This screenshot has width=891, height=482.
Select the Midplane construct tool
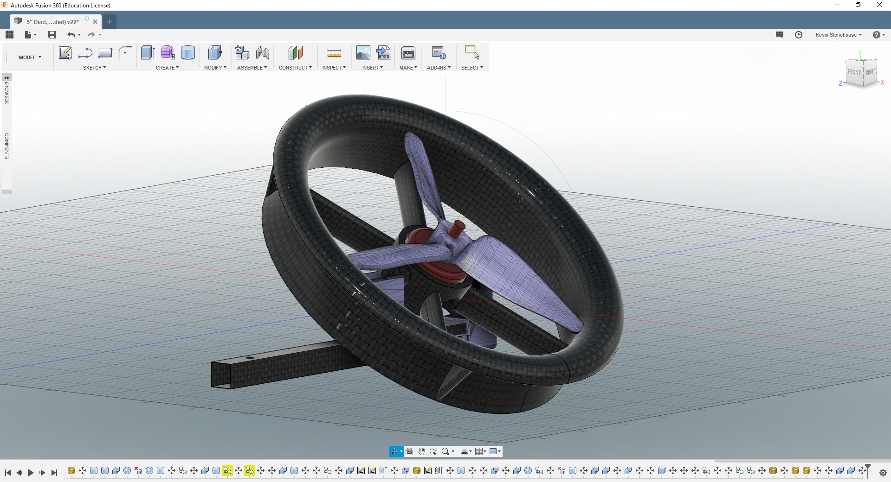[295, 53]
